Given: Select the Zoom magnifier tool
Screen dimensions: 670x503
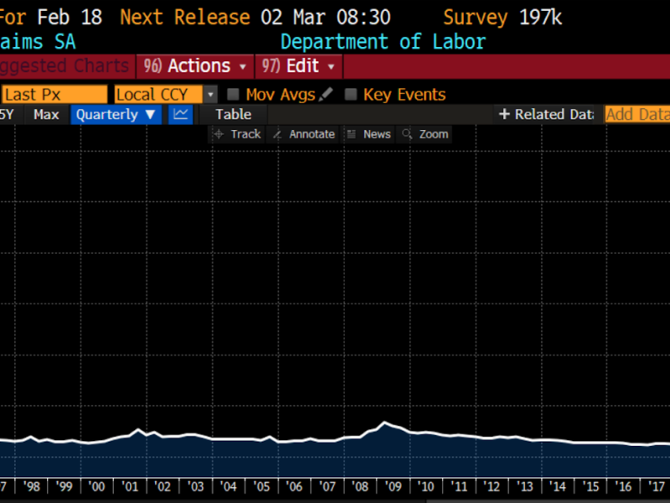Looking at the screenshot, I should point(425,134).
